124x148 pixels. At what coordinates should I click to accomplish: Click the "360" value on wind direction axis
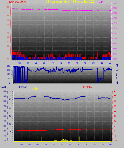pyautogui.click(x=9, y=66)
